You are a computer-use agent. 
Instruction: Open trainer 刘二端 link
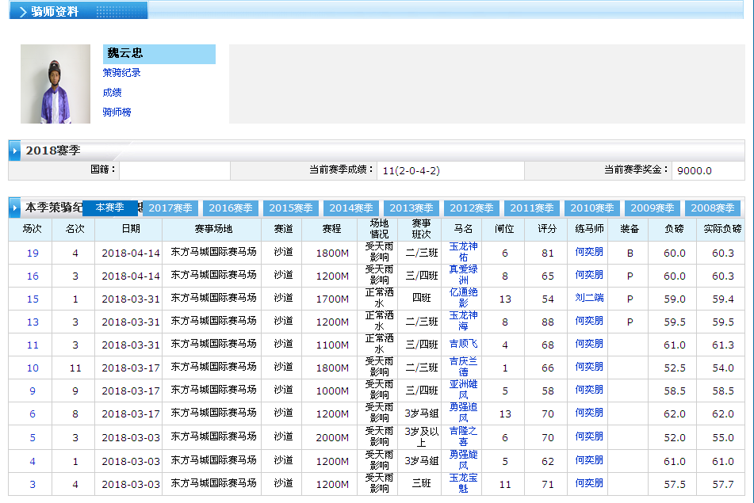[x=589, y=298]
